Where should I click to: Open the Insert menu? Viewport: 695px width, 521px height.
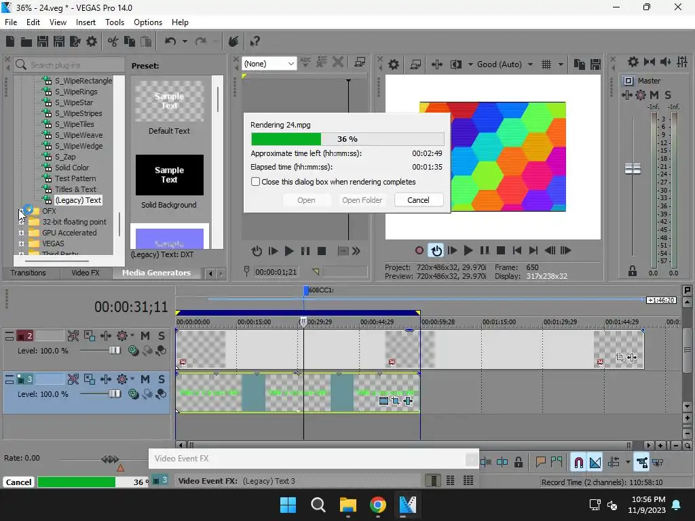pyautogui.click(x=86, y=22)
